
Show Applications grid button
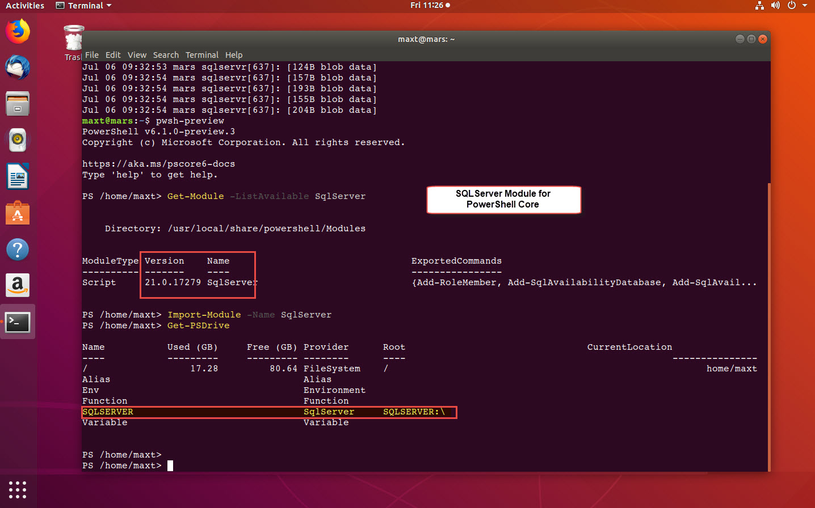click(x=18, y=489)
